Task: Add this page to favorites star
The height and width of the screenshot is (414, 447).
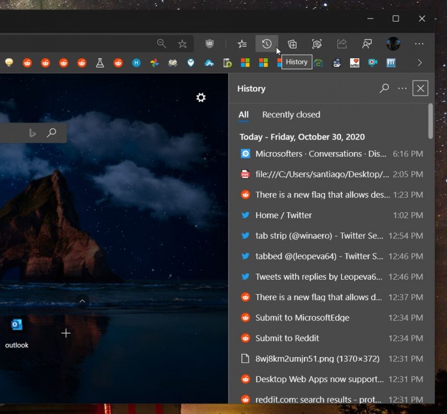Action: pos(182,43)
